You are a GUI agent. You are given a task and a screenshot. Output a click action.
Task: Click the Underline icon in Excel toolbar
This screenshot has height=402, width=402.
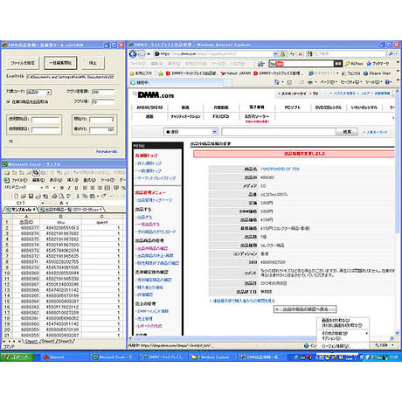[76, 188]
